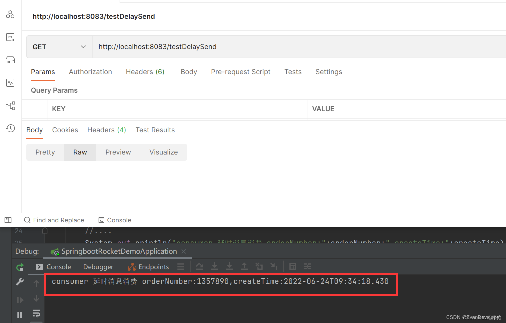The height and width of the screenshot is (323, 506).
Task: Click the consumer orderNumber console output line
Action: pos(220,281)
